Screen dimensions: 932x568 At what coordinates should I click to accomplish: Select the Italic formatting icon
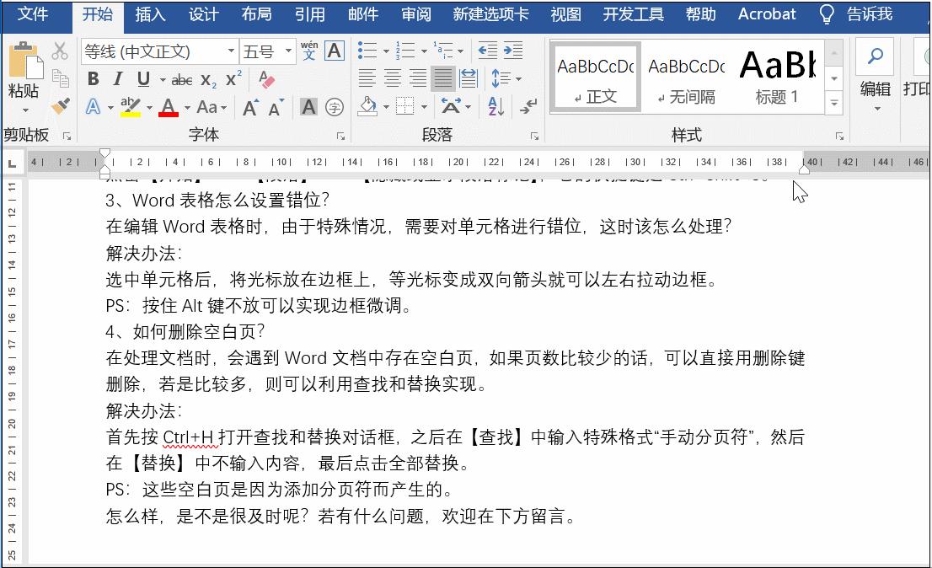118,79
